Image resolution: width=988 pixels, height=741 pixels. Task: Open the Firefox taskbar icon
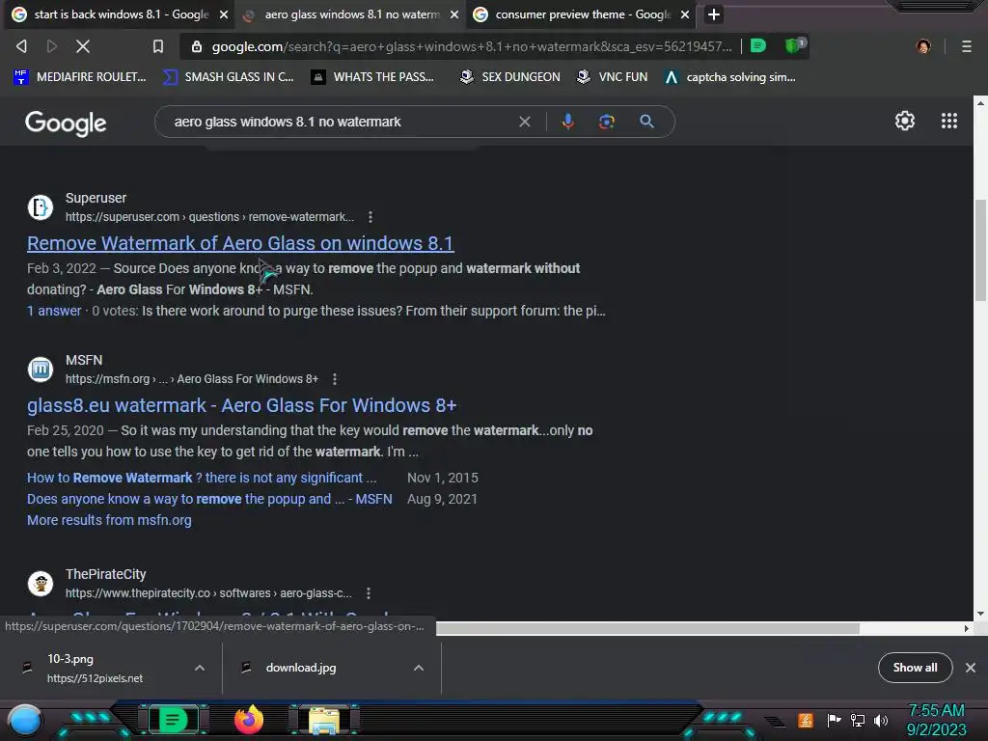[x=248, y=720]
